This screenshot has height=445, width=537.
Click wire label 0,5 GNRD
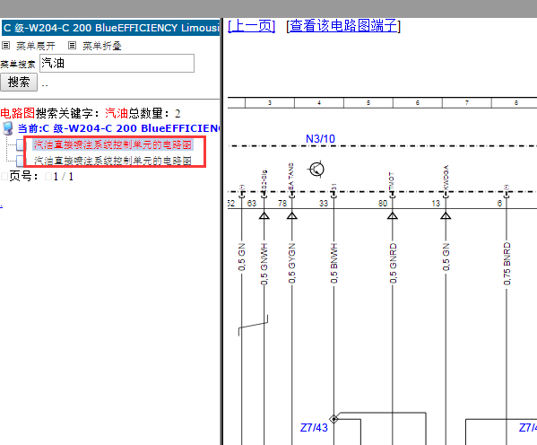(393, 263)
